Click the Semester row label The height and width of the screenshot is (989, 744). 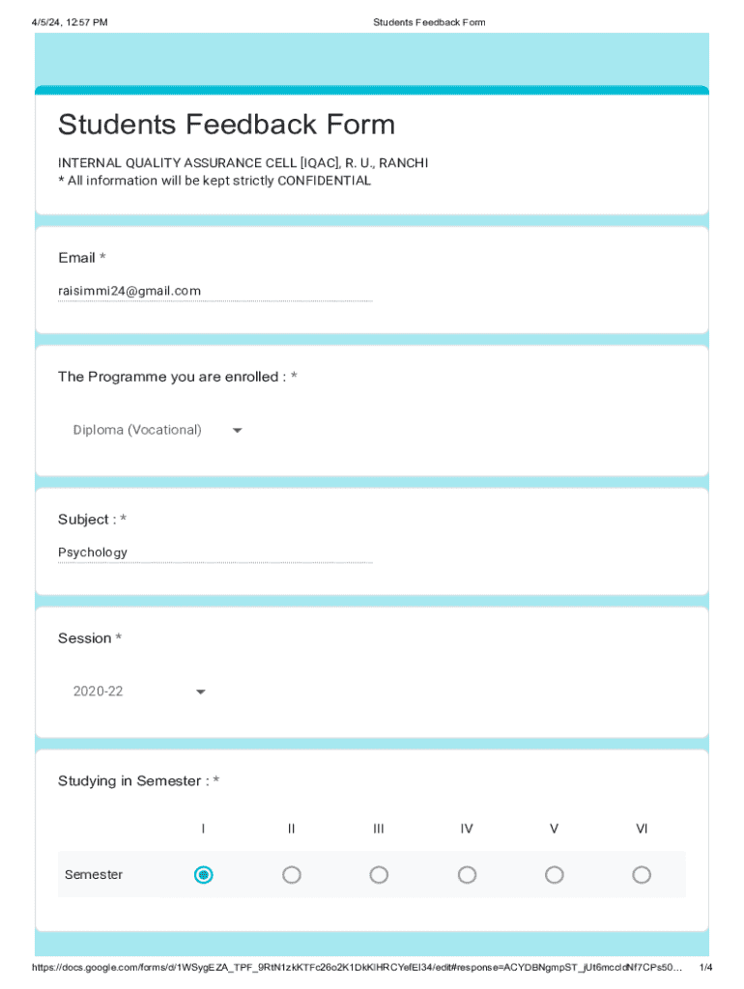coord(94,875)
